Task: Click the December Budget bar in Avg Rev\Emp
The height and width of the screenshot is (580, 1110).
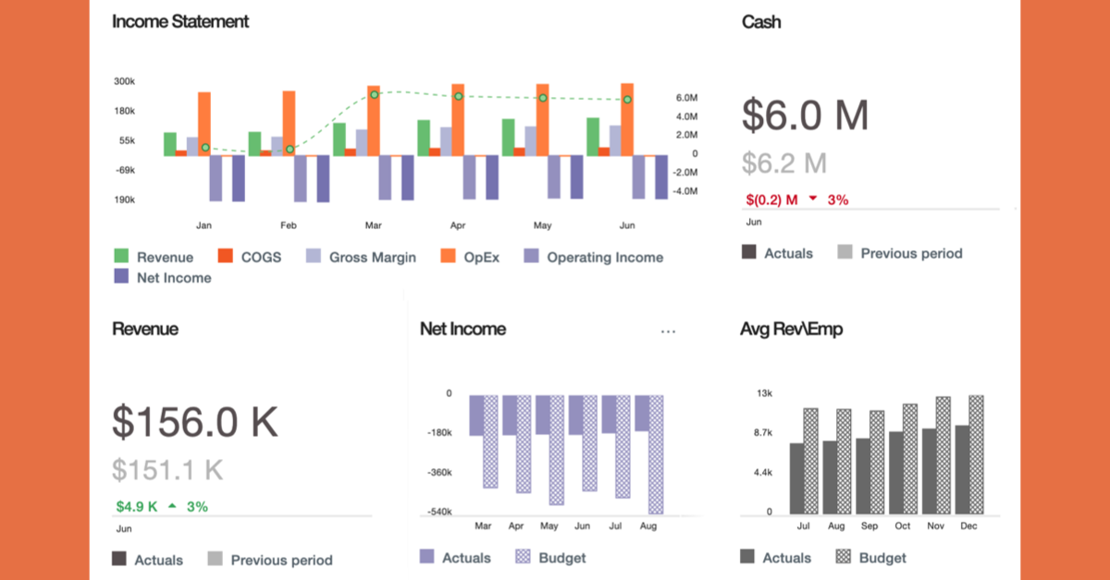Action: [x=976, y=453]
